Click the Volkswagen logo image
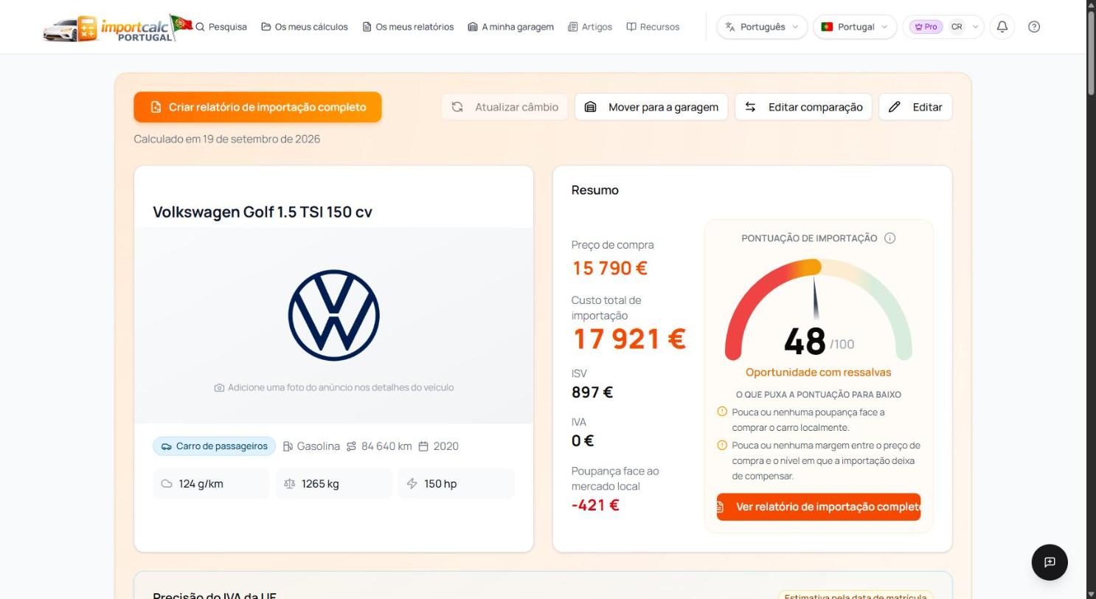Viewport: 1096px width, 599px height. (333, 315)
